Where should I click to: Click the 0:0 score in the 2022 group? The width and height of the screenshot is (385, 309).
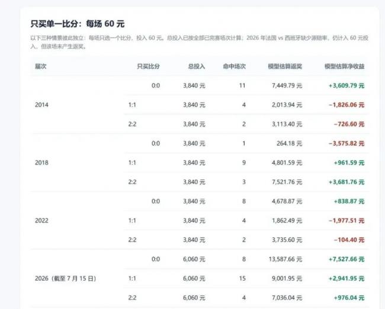[x=156, y=201]
